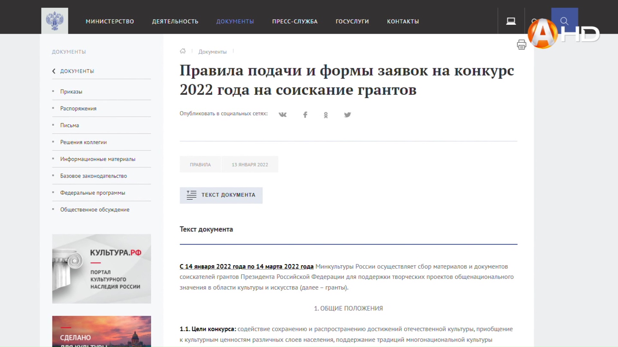This screenshot has height=347, width=618.
Task: Open the СДЕЛАНО banner with sunset image
Action: 101,331
